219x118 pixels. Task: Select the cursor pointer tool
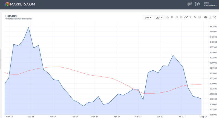[195, 17]
